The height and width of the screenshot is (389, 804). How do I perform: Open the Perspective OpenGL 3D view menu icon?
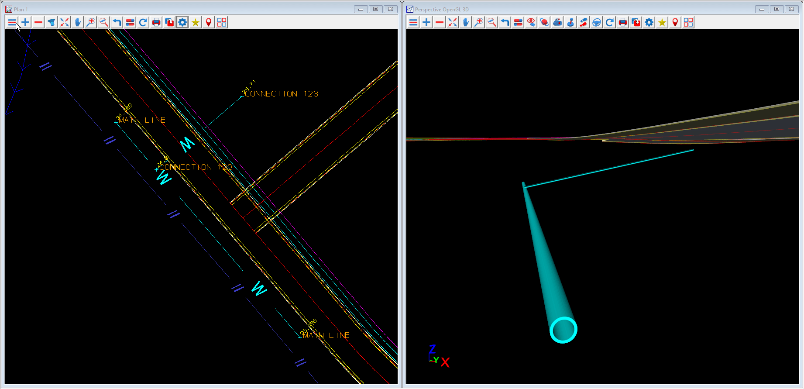(x=413, y=22)
